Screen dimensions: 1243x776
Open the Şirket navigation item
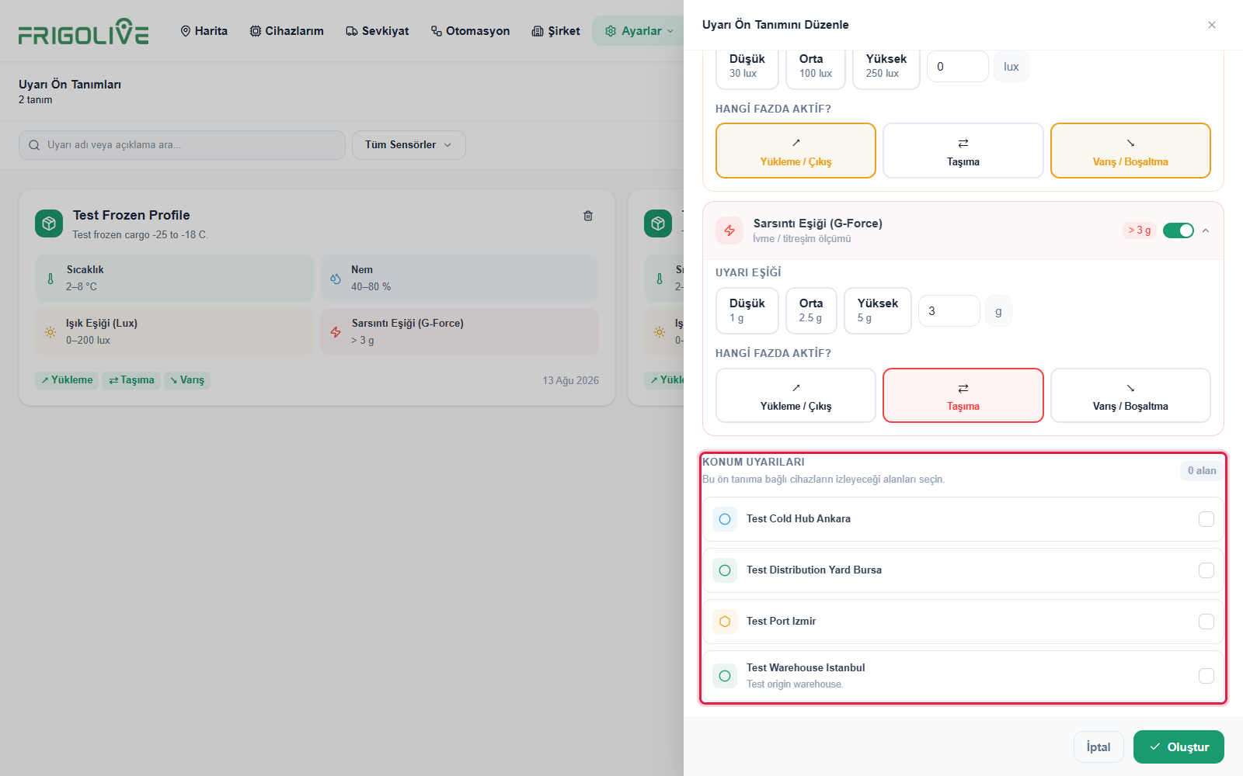[555, 31]
